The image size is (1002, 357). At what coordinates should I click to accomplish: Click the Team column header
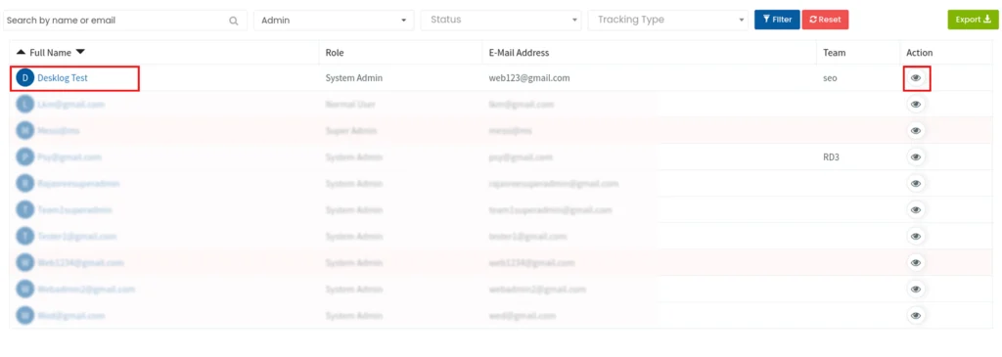tap(834, 53)
